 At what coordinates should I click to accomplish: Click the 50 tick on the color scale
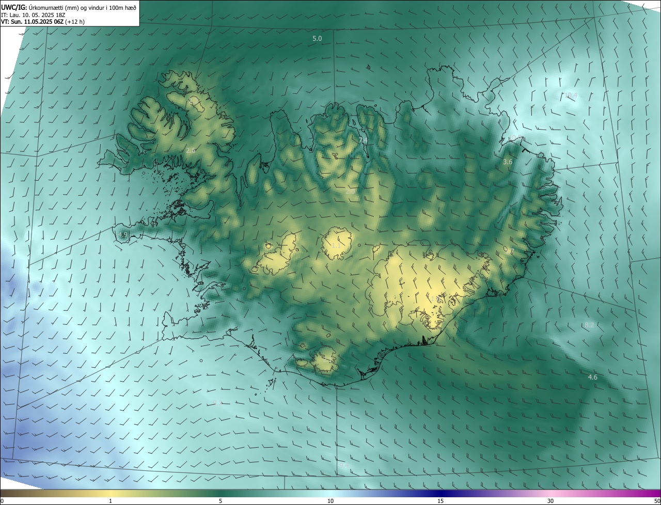coord(657,501)
